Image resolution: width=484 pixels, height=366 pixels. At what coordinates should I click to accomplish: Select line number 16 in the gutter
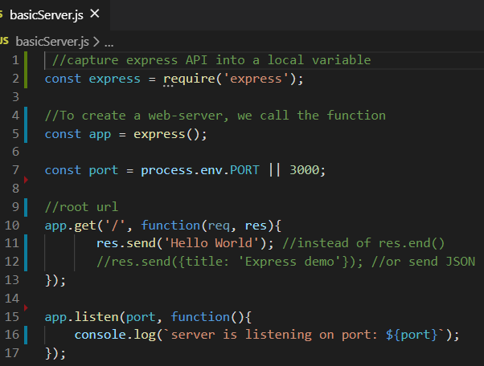pos(14,334)
